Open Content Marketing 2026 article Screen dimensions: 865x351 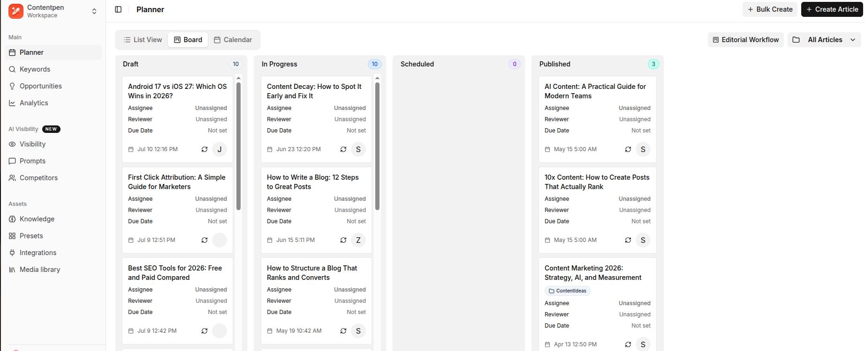click(x=593, y=273)
